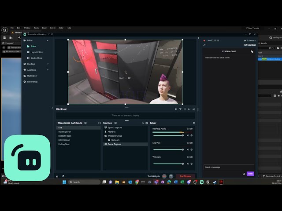Open the Mini Feed filter icon

[x=180, y=109]
